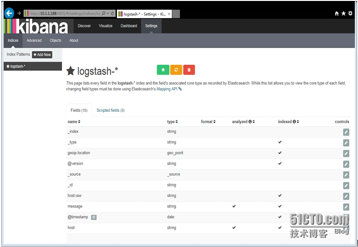Open a new blank browser tab
The width and height of the screenshot is (358, 247).
coord(176,14)
